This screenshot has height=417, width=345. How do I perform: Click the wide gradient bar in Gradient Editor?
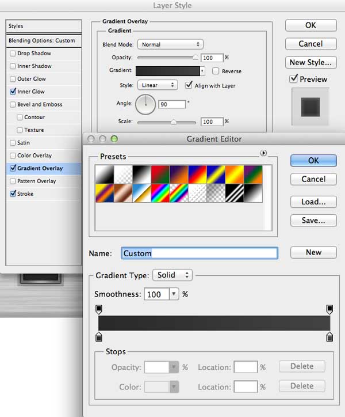[x=214, y=323]
